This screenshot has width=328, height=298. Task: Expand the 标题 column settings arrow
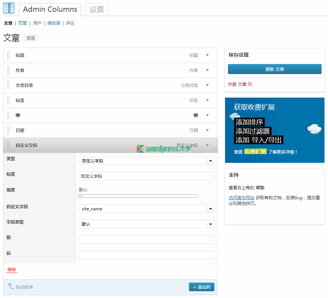click(x=207, y=55)
